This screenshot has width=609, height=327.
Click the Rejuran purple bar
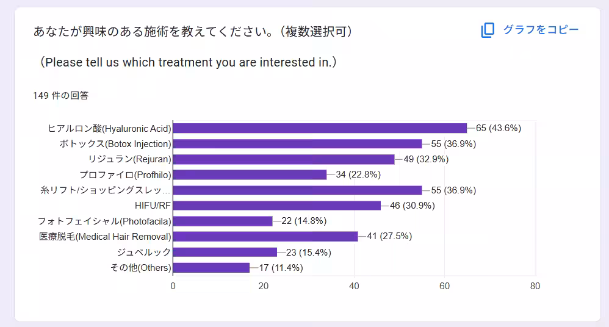tap(284, 159)
